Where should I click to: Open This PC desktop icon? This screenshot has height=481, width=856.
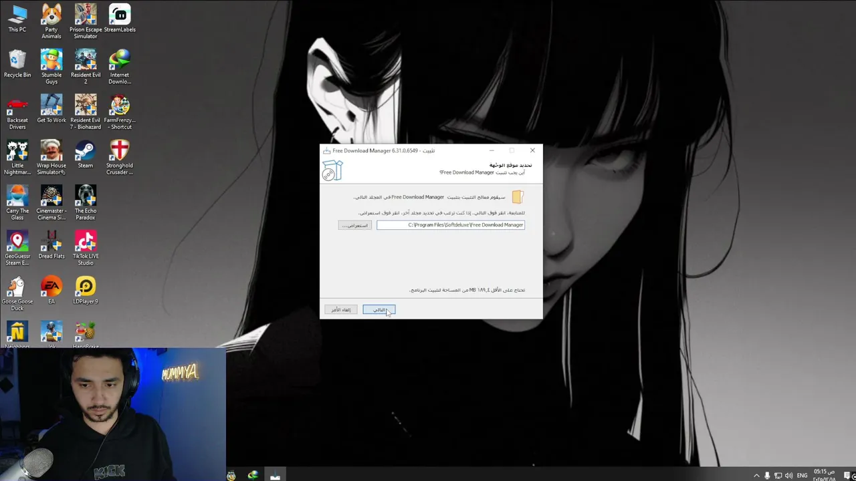pos(17,19)
